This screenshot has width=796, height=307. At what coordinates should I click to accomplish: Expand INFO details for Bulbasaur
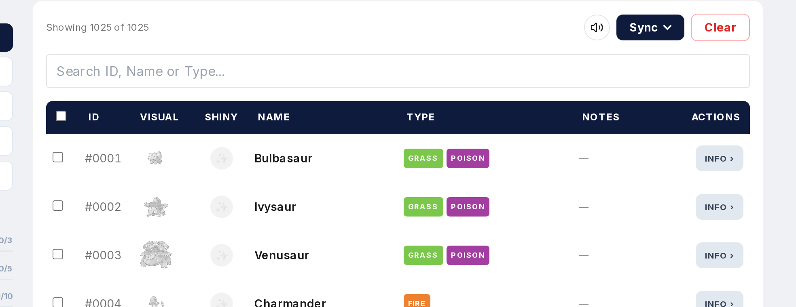click(x=719, y=158)
